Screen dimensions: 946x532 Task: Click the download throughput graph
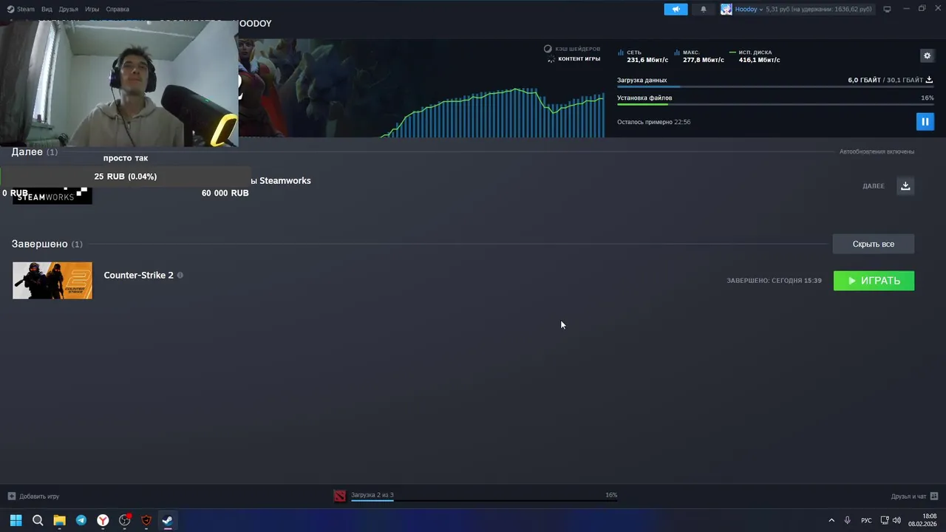(494, 113)
